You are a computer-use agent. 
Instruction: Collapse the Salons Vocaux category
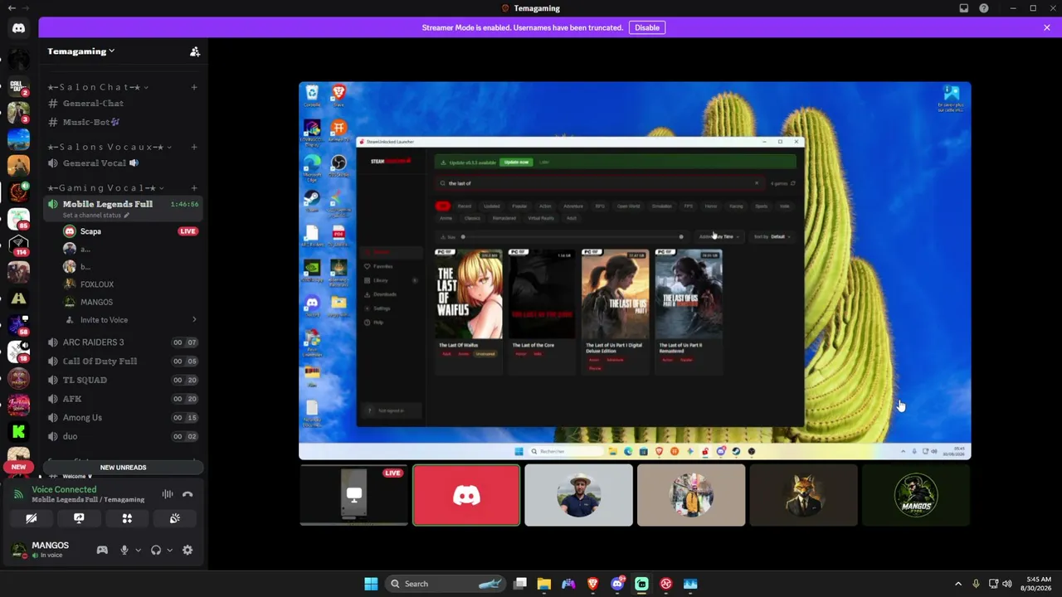[x=110, y=147]
